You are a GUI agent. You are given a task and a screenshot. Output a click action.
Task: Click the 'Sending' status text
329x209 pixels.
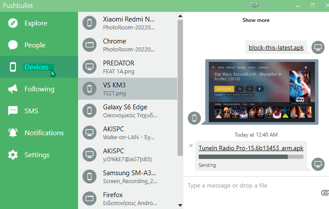207,165
